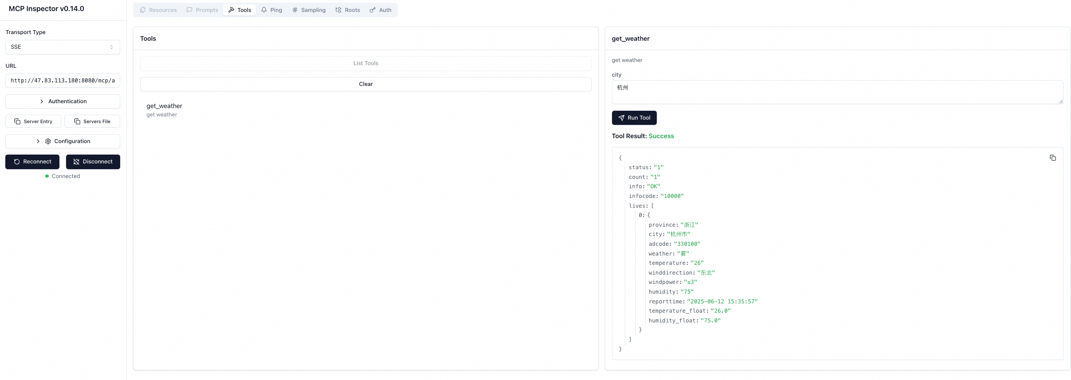Click the Ping bell icon
This screenshot has height=380, width=1071.
[x=264, y=10]
